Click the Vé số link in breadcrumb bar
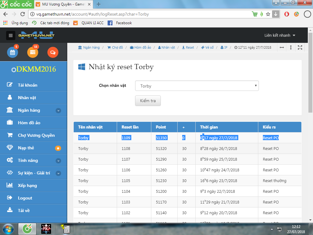 point(207,47)
